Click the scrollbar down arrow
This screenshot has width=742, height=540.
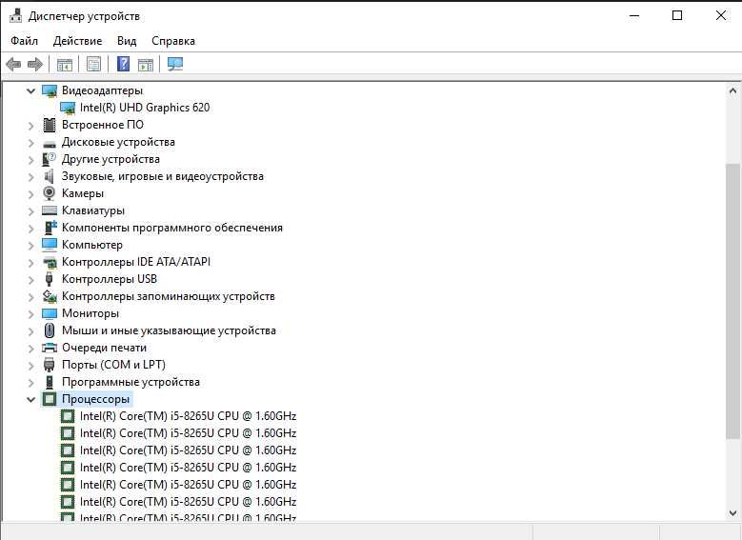tap(733, 513)
